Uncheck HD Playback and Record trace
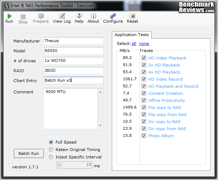 [144, 86]
